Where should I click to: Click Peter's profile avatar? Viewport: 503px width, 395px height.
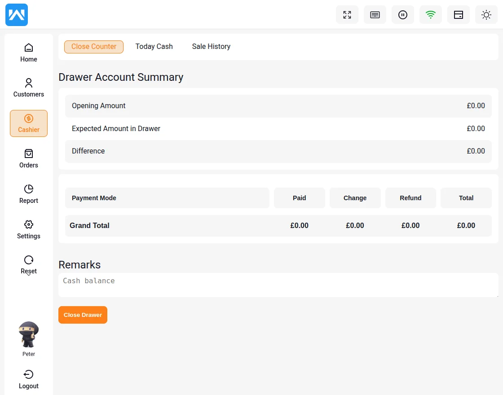28,334
